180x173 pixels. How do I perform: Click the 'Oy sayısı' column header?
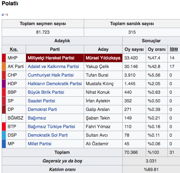click(x=134, y=50)
